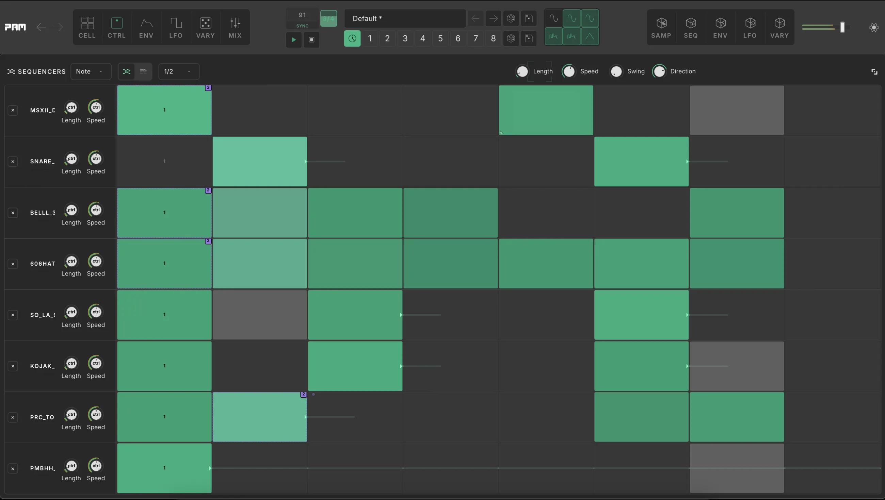Go to the previous preset arrow

click(476, 18)
